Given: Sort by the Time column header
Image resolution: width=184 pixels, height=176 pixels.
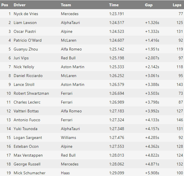Looking at the screenshot, I should point(114,5).
